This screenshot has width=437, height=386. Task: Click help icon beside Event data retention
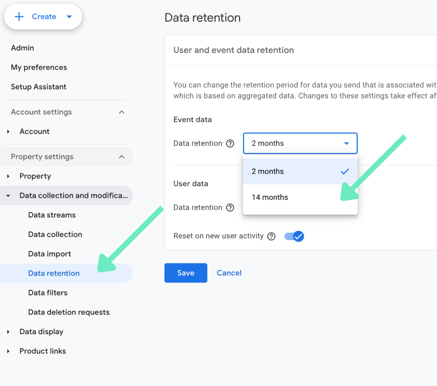[230, 143]
